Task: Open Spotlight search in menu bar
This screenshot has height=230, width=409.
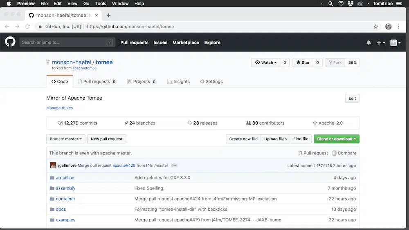Action: (x=330, y=4)
